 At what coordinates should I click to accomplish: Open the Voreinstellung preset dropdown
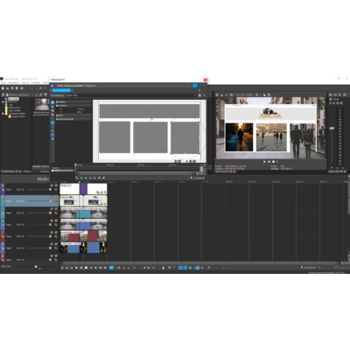(131, 95)
